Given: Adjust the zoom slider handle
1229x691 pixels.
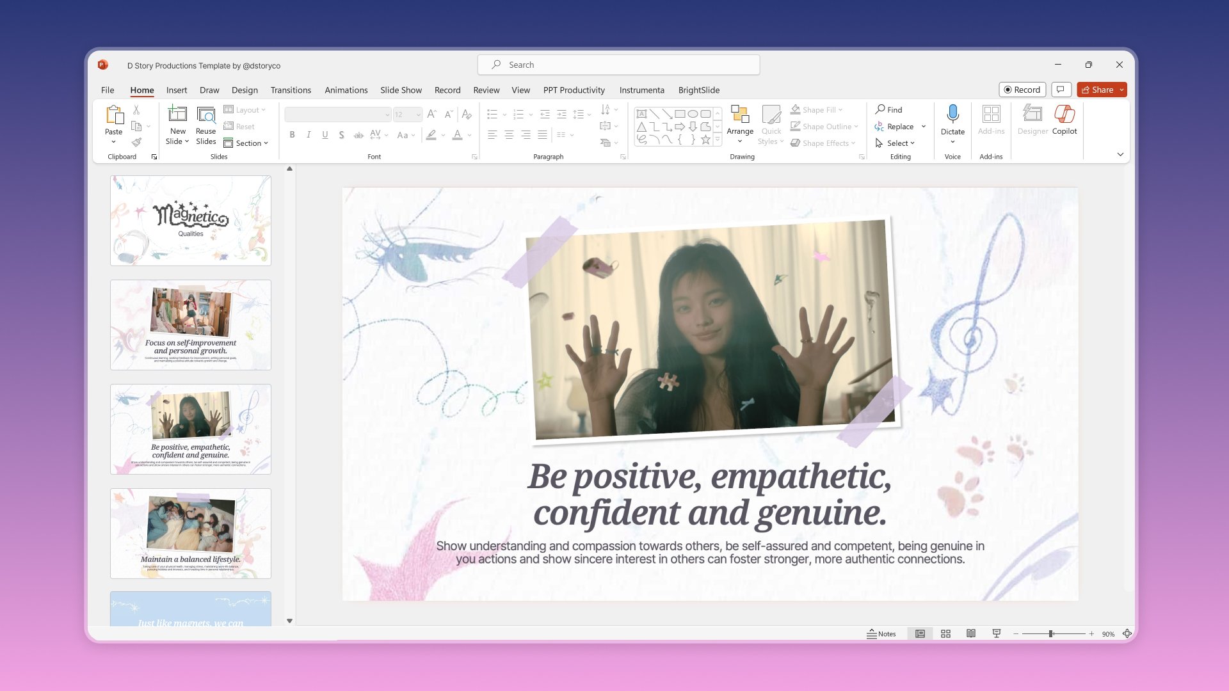Looking at the screenshot, I should [1051, 633].
